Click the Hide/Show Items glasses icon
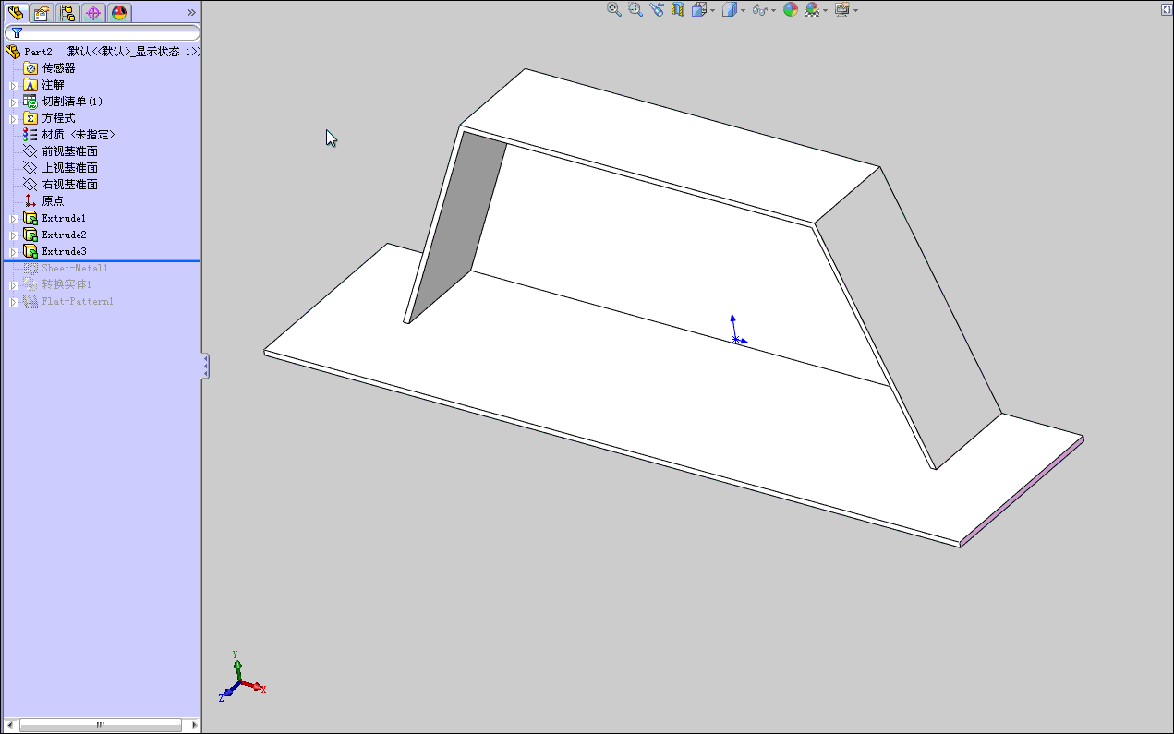1174x734 pixels. click(x=760, y=9)
